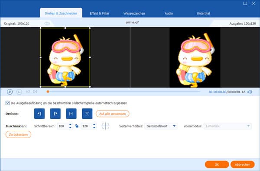Click the Ausgabe: 100x120 label
Image resolution: width=260 pixels, height=171 pixels.
243,24
